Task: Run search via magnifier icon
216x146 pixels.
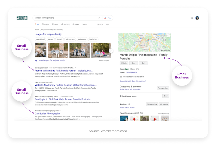Action: [x=110, y=18]
